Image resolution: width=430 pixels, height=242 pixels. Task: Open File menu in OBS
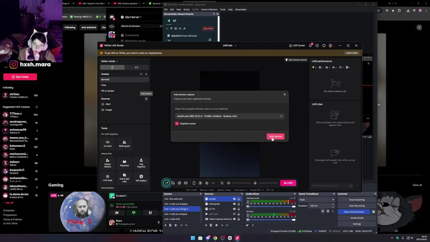coord(166,9)
